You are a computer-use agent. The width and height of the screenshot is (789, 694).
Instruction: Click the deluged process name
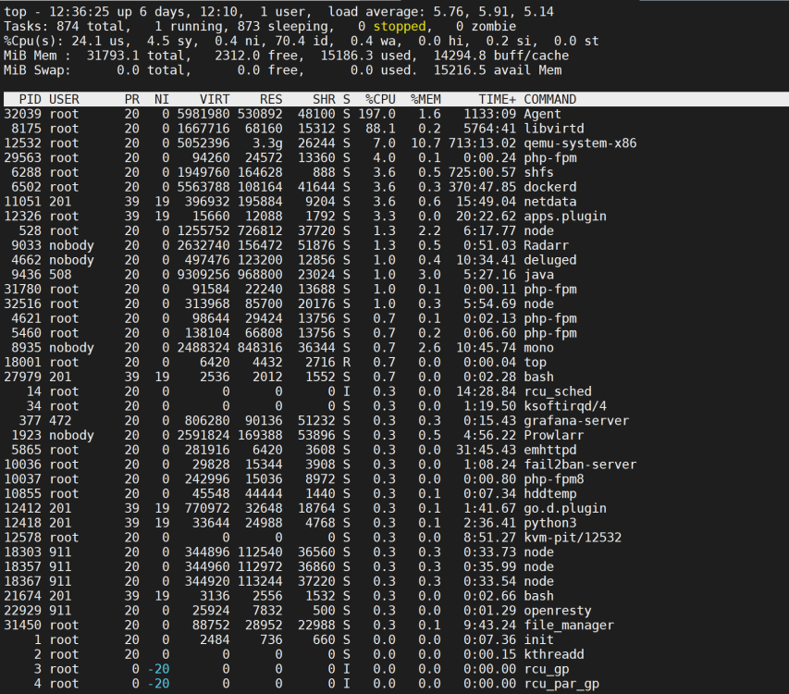[x=550, y=260]
